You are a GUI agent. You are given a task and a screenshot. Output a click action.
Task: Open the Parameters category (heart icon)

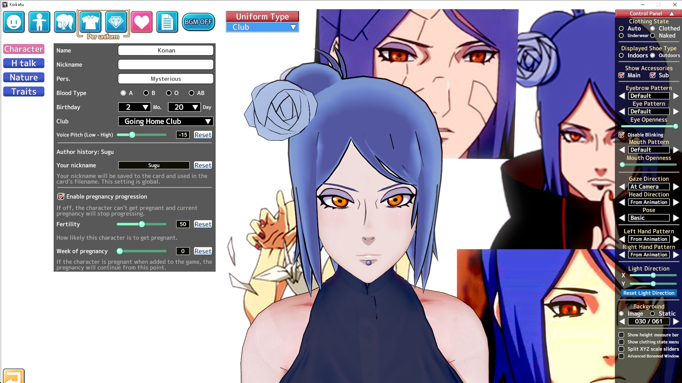(x=142, y=22)
